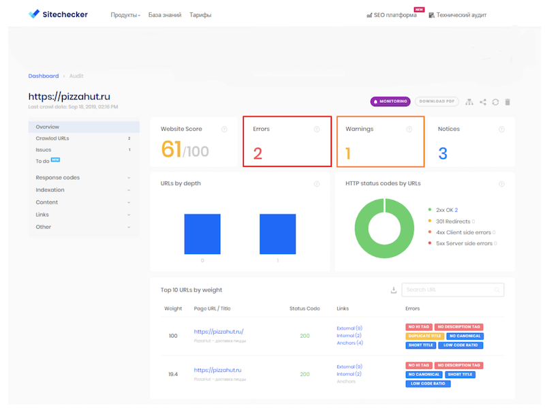Expand Indexation section
Image resolution: width=545 pixels, height=408 pixels.
(x=84, y=190)
